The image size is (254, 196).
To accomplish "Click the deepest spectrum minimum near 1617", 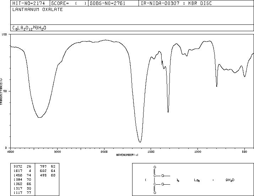I will pos(140,142).
